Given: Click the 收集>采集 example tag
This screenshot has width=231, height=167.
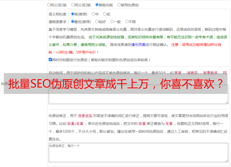Looking at the screenshot, I should pyautogui.click(x=75, y=124).
